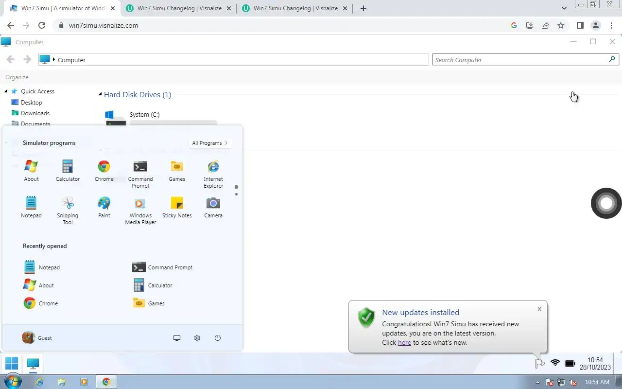The height and width of the screenshot is (389, 622).
Task: Collapse the Quick Access tree node
Action: pos(6,91)
